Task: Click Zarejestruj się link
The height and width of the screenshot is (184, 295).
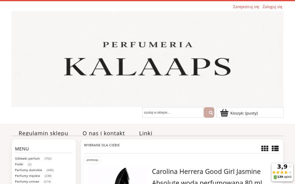Action: click(x=246, y=7)
